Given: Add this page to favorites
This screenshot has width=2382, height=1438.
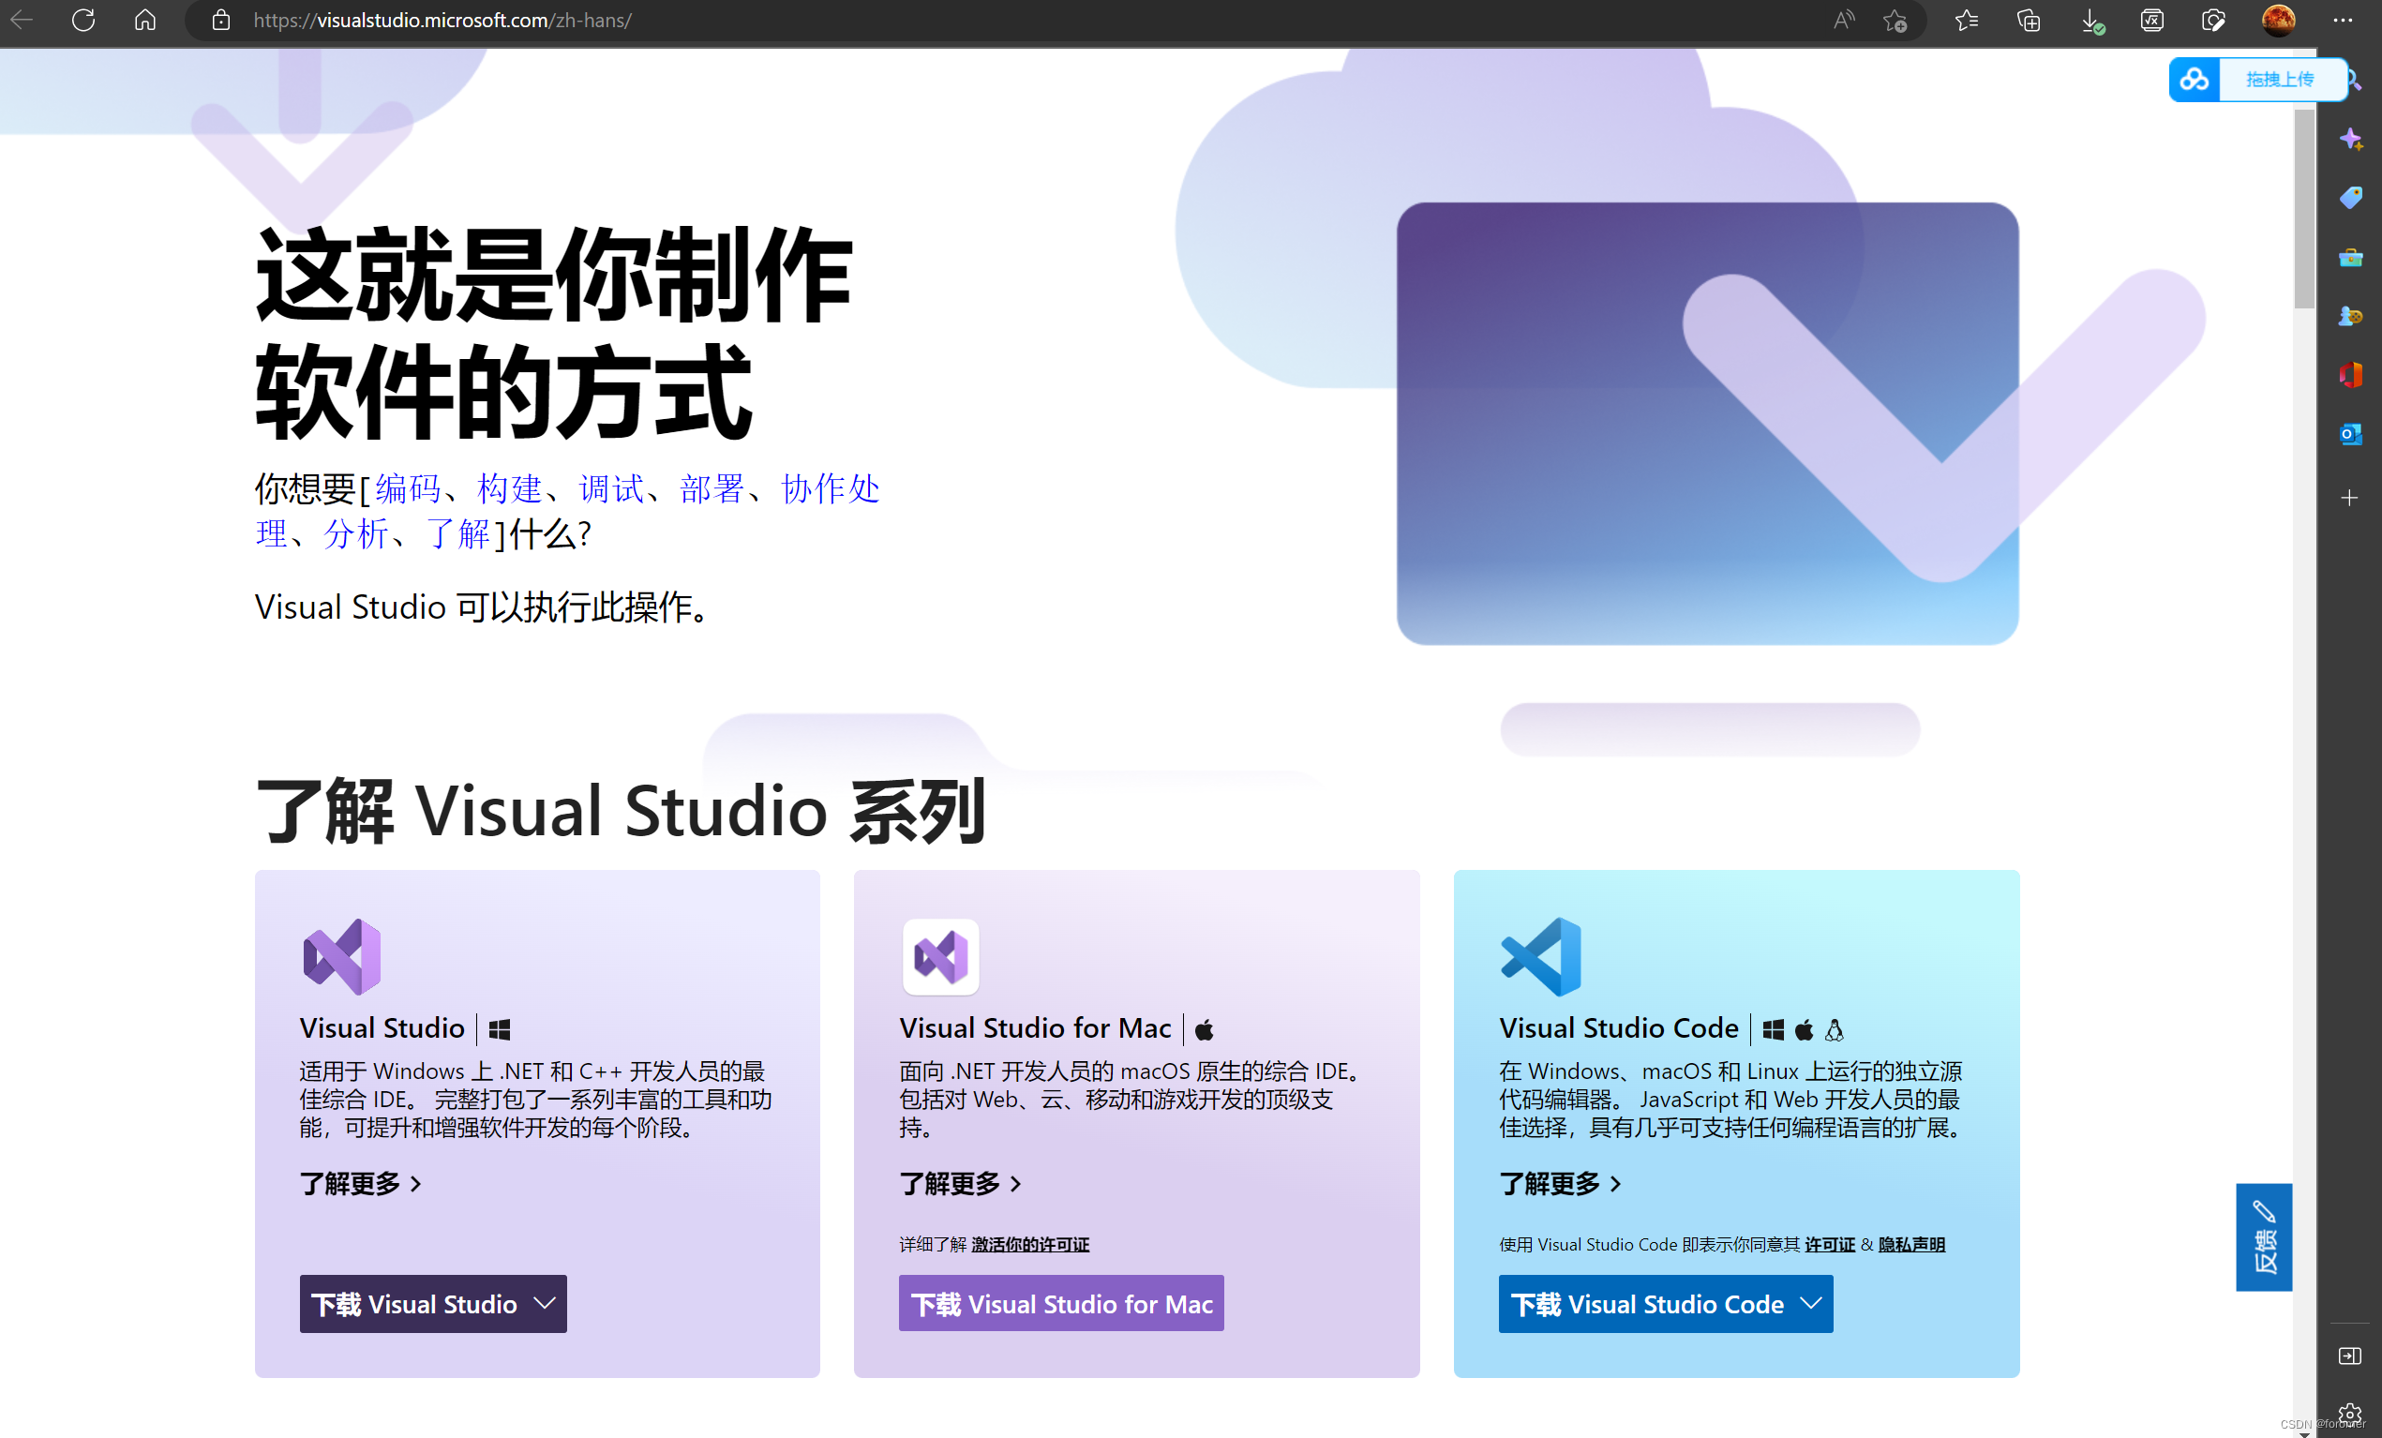Looking at the screenshot, I should [1895, 21].
